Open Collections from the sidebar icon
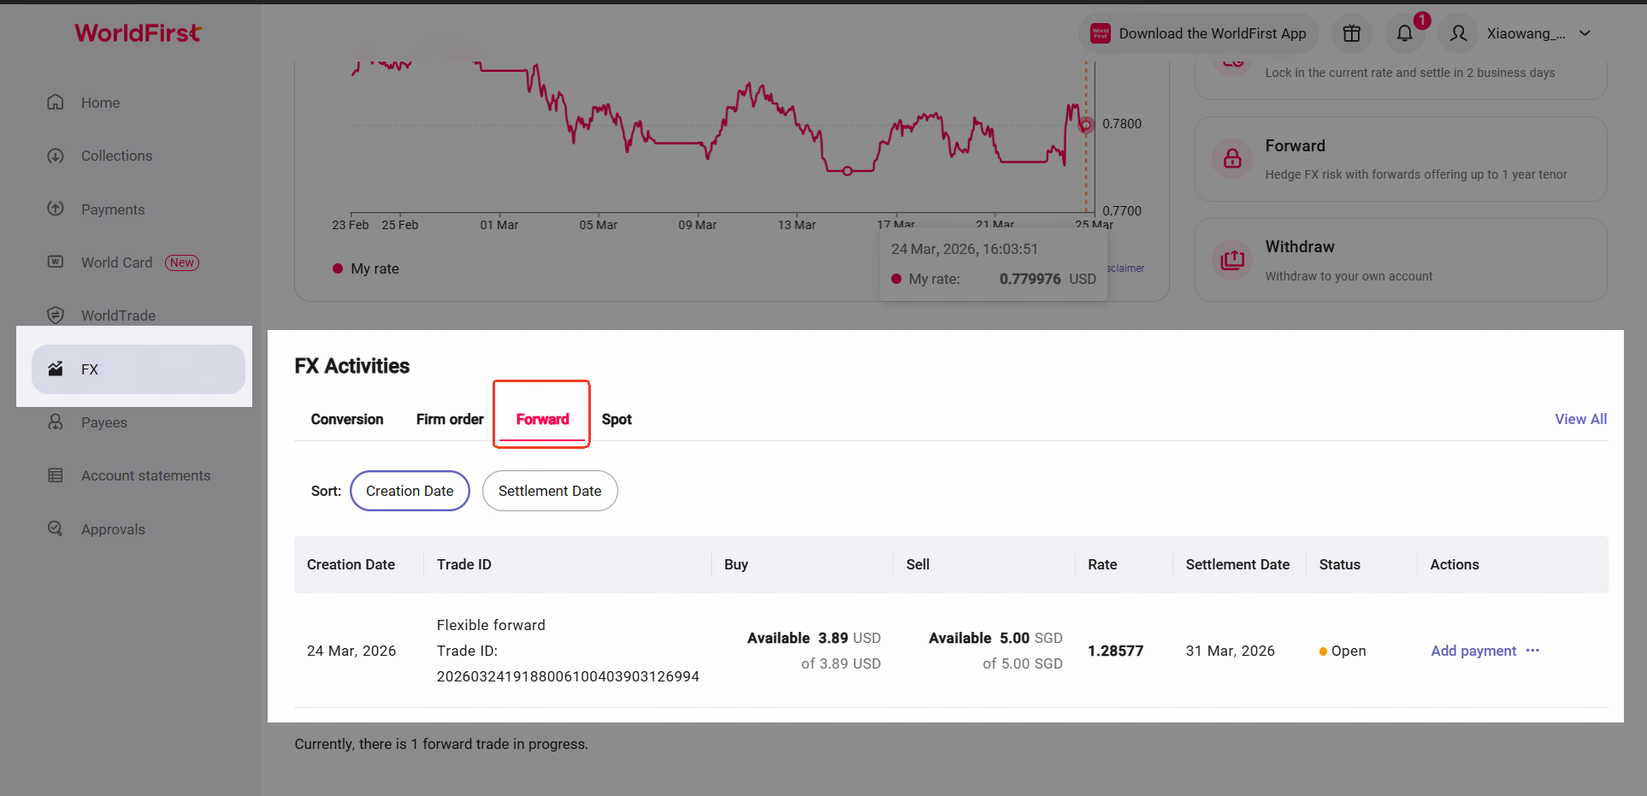1647x796 pixels. pyautogui.click(x=56, y=156)
